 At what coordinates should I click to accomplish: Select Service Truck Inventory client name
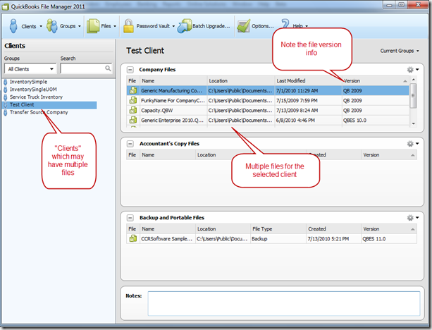coord(36,97)
